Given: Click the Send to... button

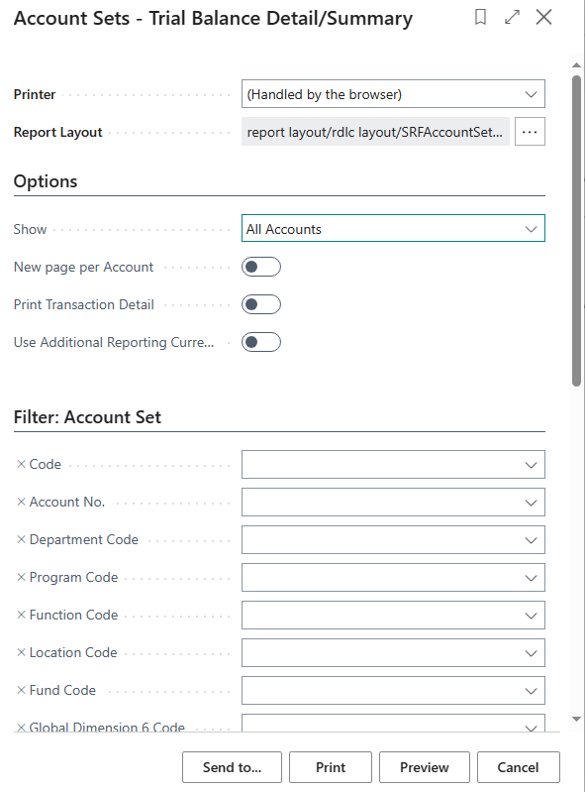Looking at the screenshot, I should (x=232, y=767).
